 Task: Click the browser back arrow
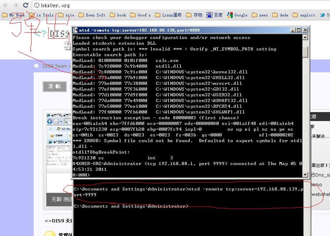(6, 5)
